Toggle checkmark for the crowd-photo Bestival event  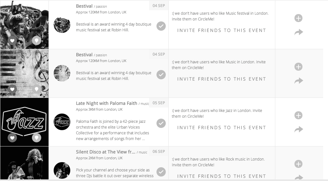(161, 26)
